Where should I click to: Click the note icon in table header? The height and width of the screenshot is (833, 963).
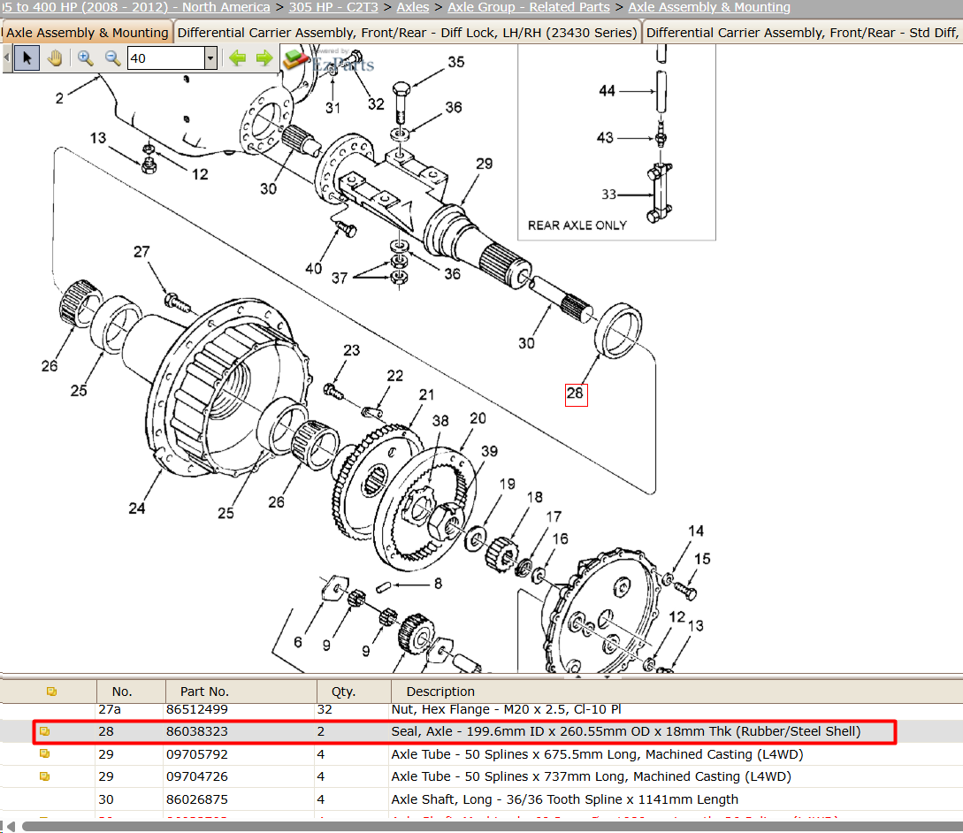(51, 692)
